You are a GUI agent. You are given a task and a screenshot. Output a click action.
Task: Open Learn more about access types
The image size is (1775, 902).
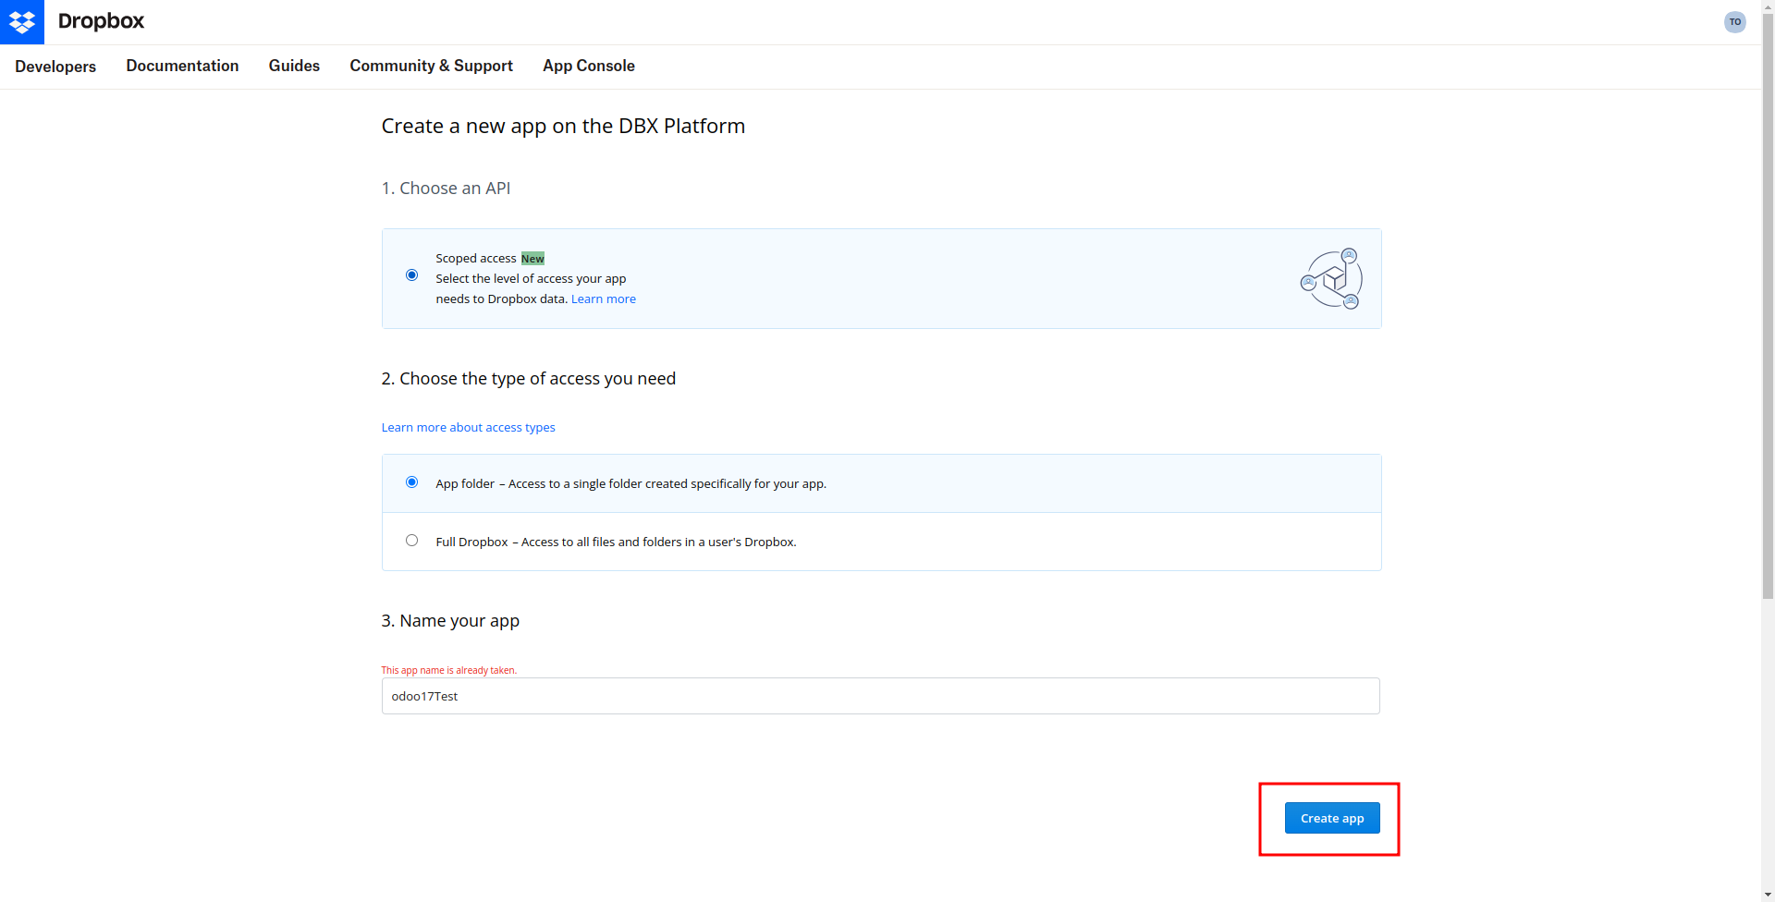coord(468,428)
